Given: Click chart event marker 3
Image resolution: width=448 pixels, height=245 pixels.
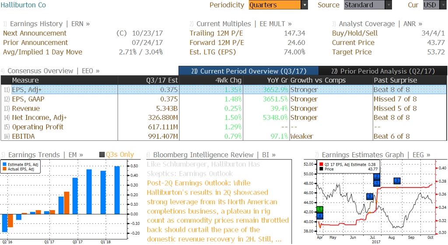Looking at the screenshot, I should [397, 180].
